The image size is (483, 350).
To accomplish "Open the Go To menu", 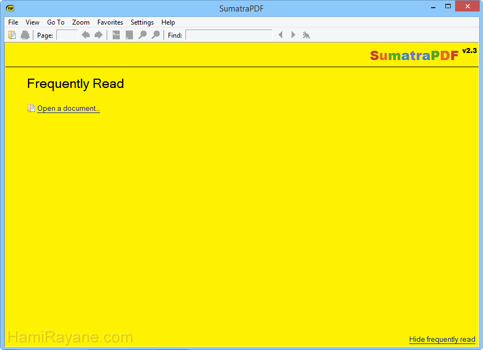I will coord(56,22).
